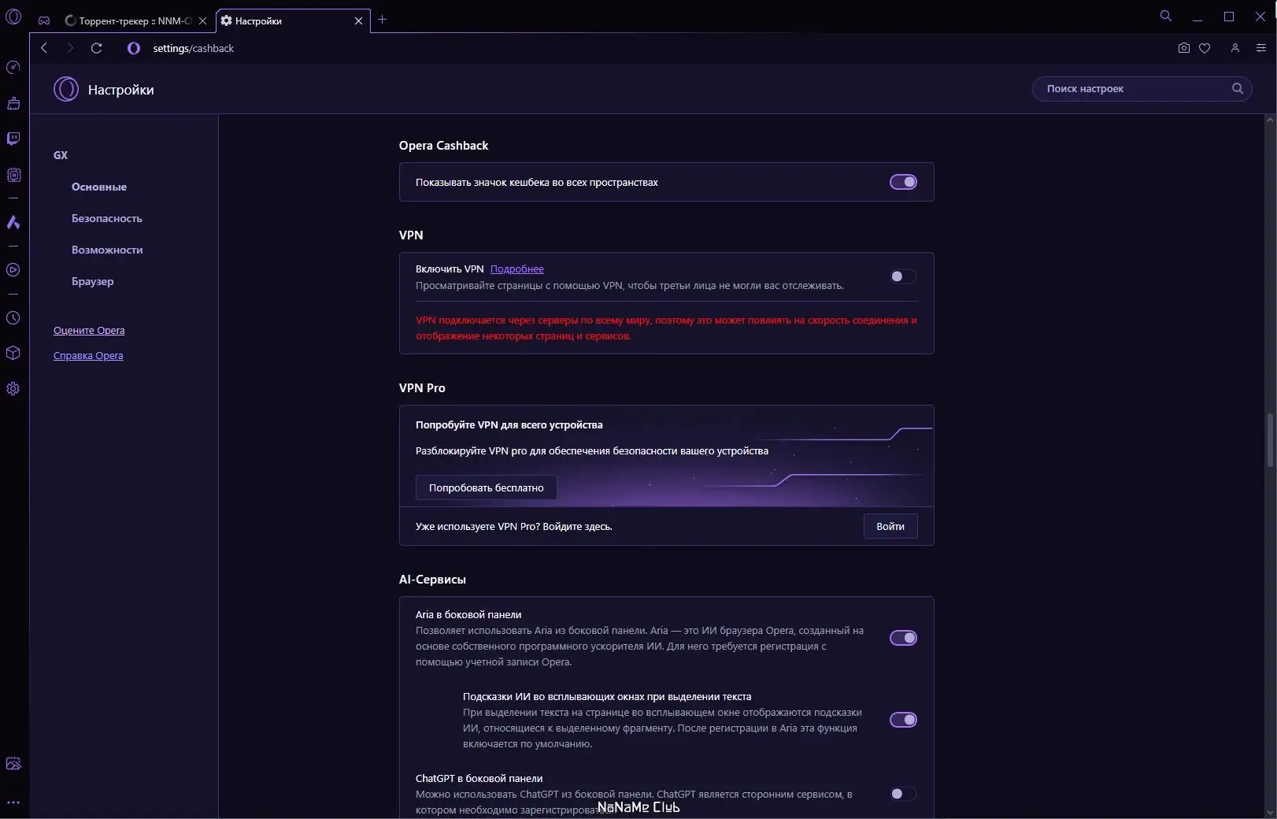Toggle Aria в боковой панели switch

903,638
